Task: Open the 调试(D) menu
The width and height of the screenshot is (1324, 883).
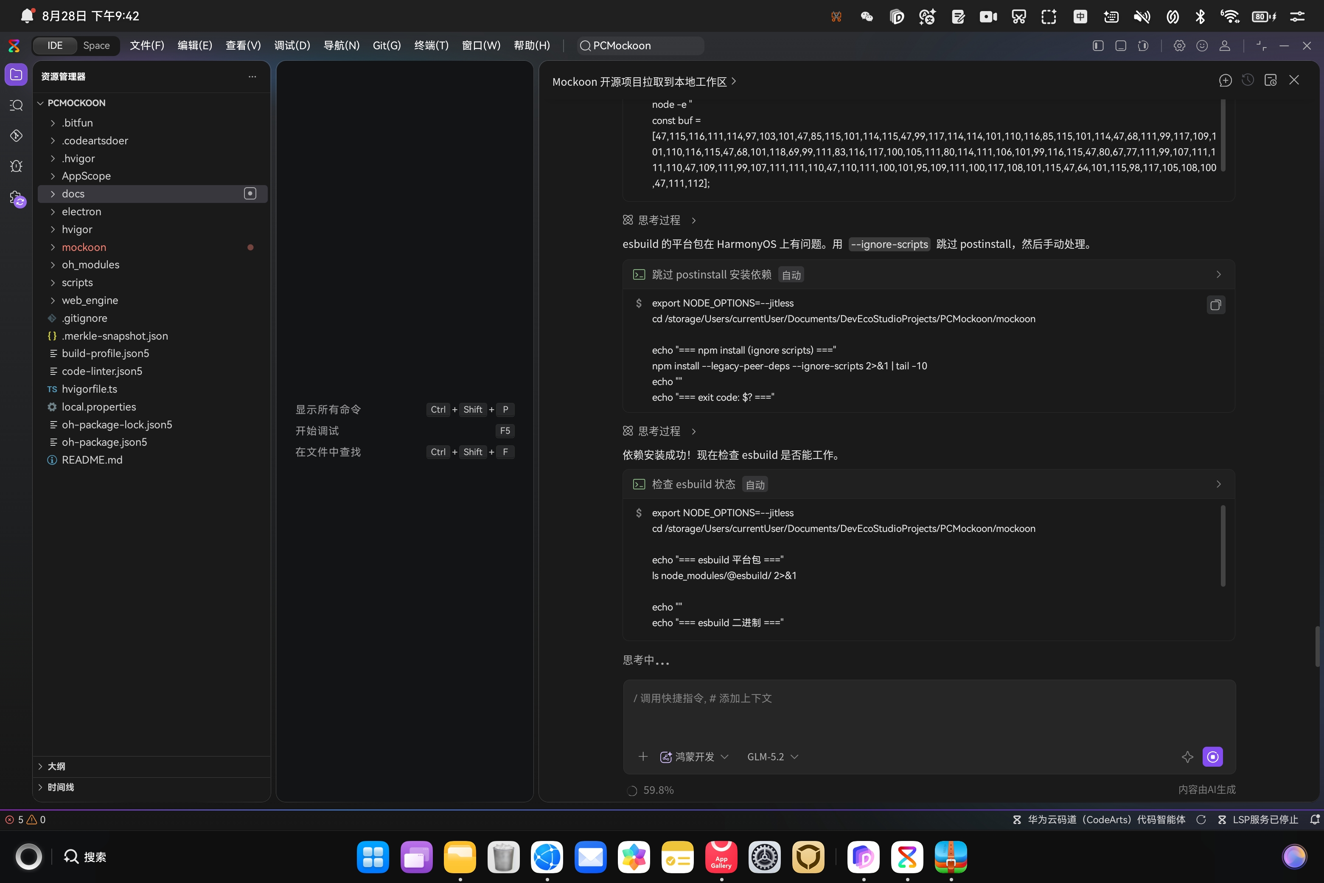Action: point(292,45)
